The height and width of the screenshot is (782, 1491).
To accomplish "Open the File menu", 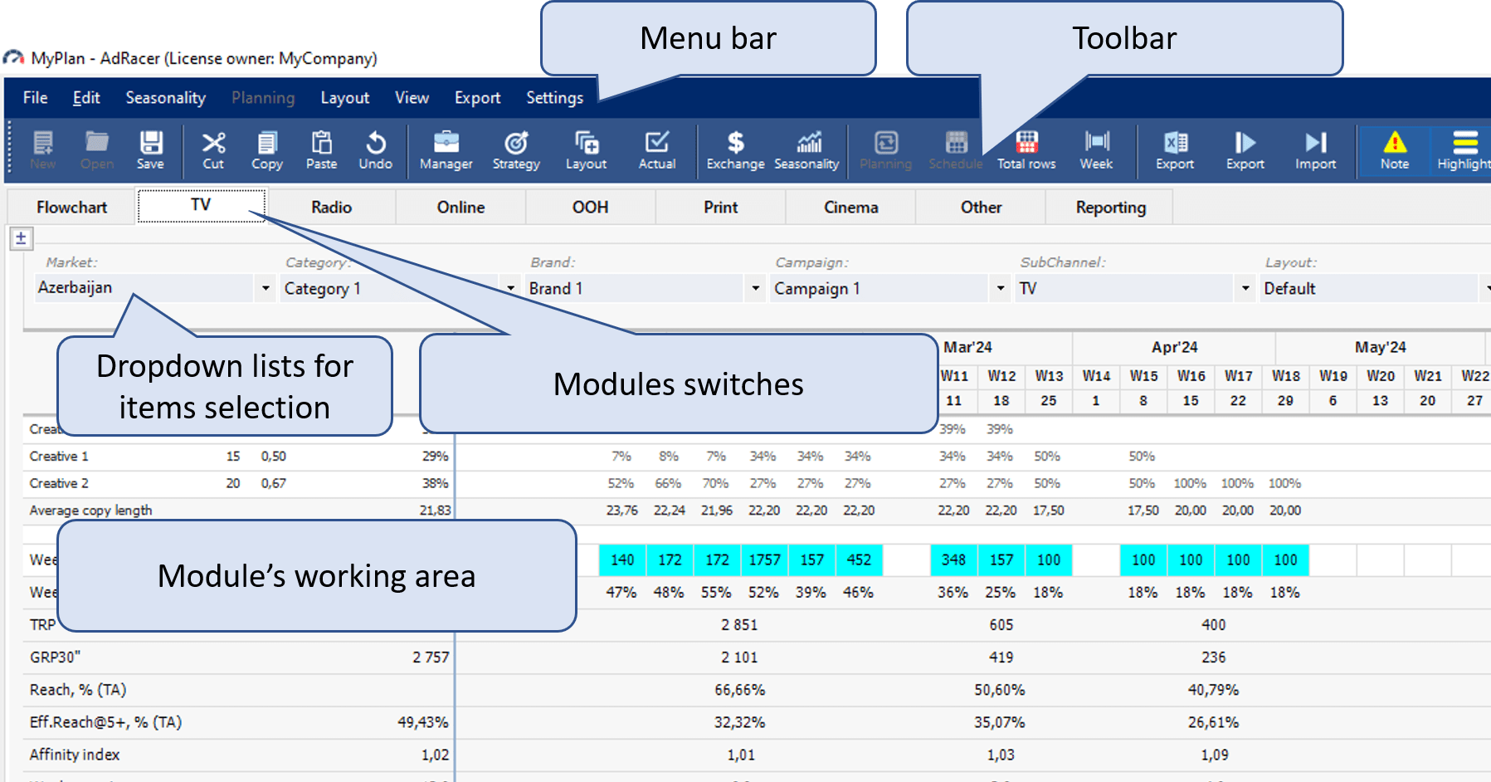I will click(35, 97).
